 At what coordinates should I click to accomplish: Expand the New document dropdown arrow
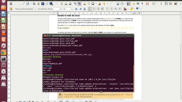[31, 4]
